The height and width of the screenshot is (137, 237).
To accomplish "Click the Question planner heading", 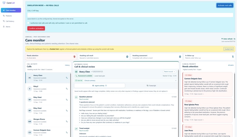I will click(86, 97).
